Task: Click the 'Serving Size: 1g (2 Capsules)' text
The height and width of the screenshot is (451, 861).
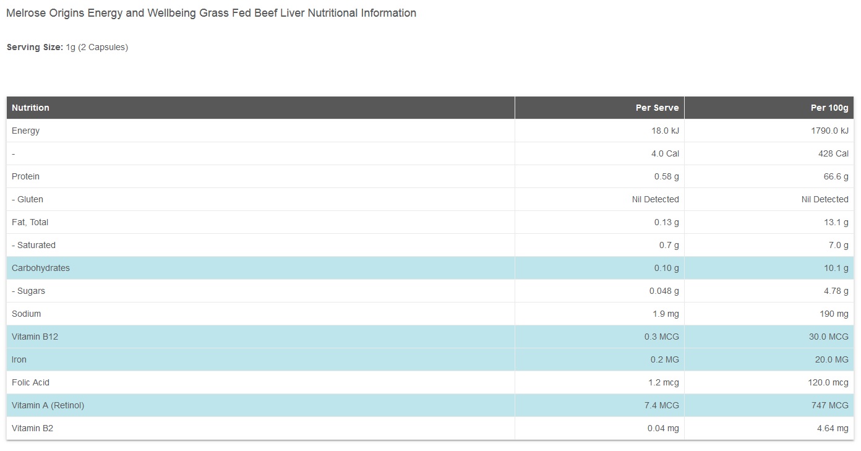Action: tap(67, 47)
